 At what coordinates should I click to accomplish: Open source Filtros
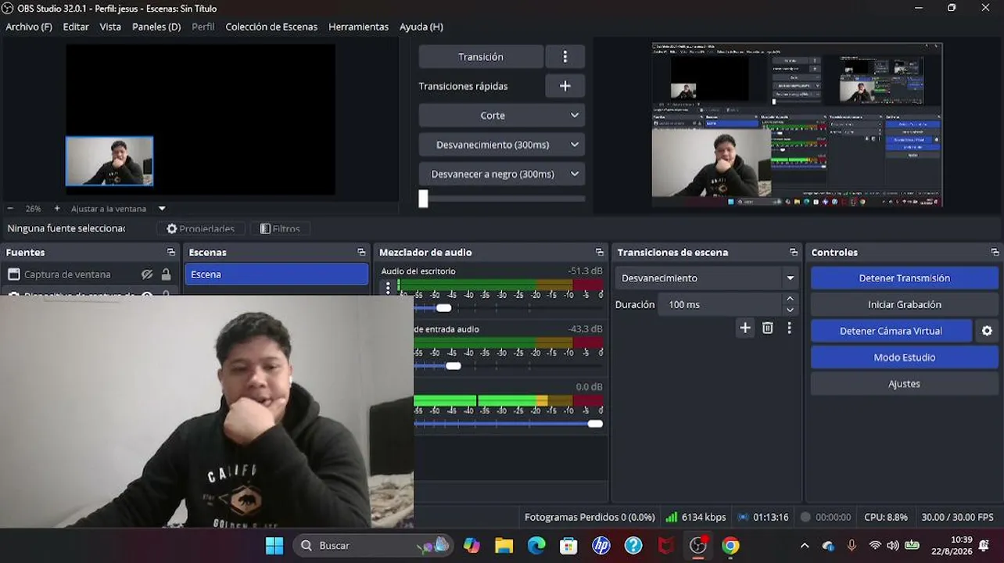[x=280, y=228]
